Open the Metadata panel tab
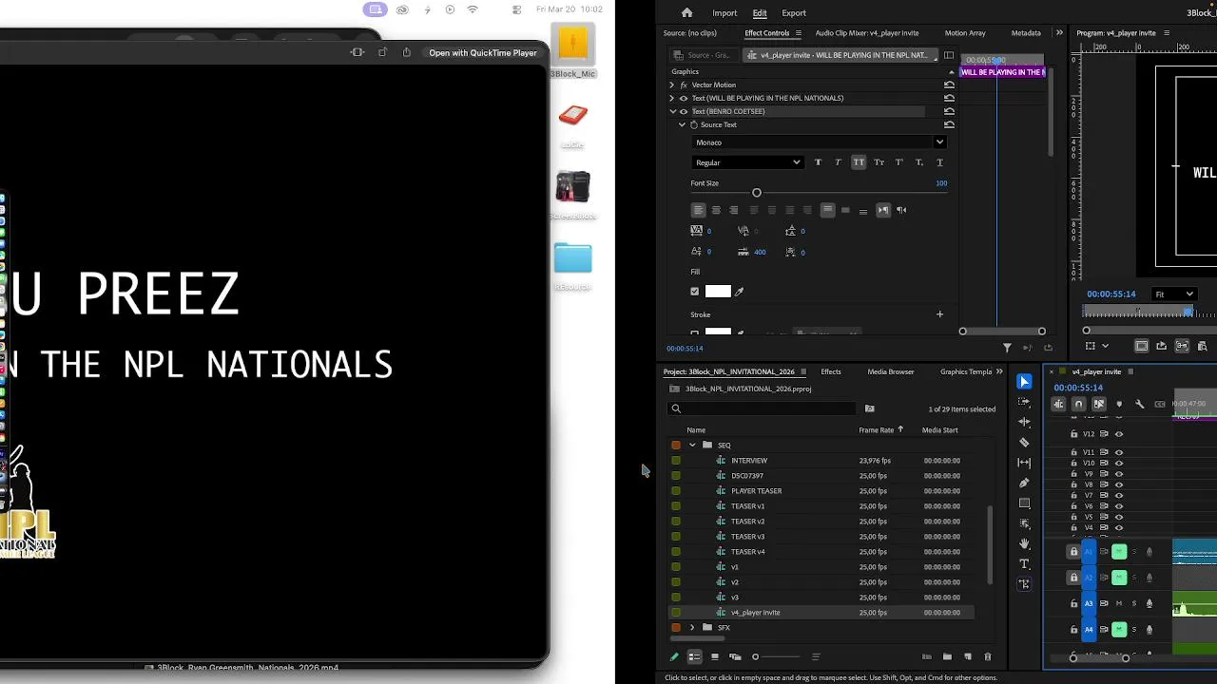Image resolution: width=1217 pixels, height=684 pixels. (x=1026, y=33)
